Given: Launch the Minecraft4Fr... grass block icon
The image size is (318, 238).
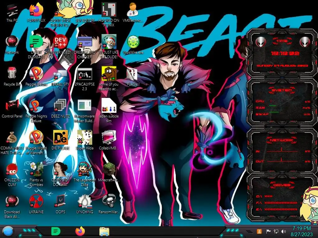Looking at the screenshot, I should [x=109, y=172].
